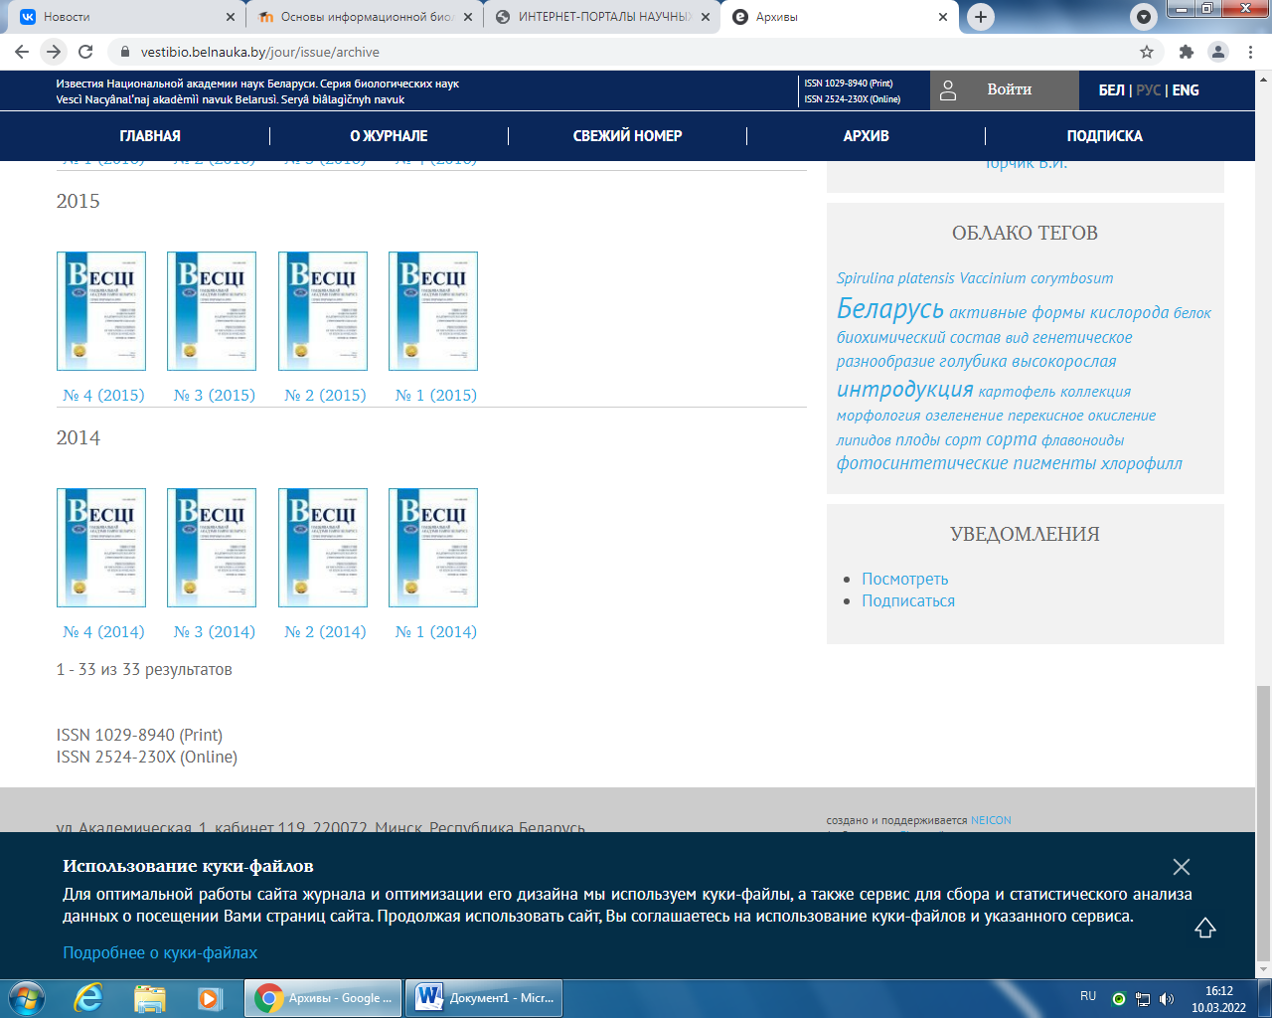Image resolution: width=1272 pixels, height=1018 pixels.
Task: Open the Chrome extensions puzzle icon
Action: click(x=1186, y=52)
